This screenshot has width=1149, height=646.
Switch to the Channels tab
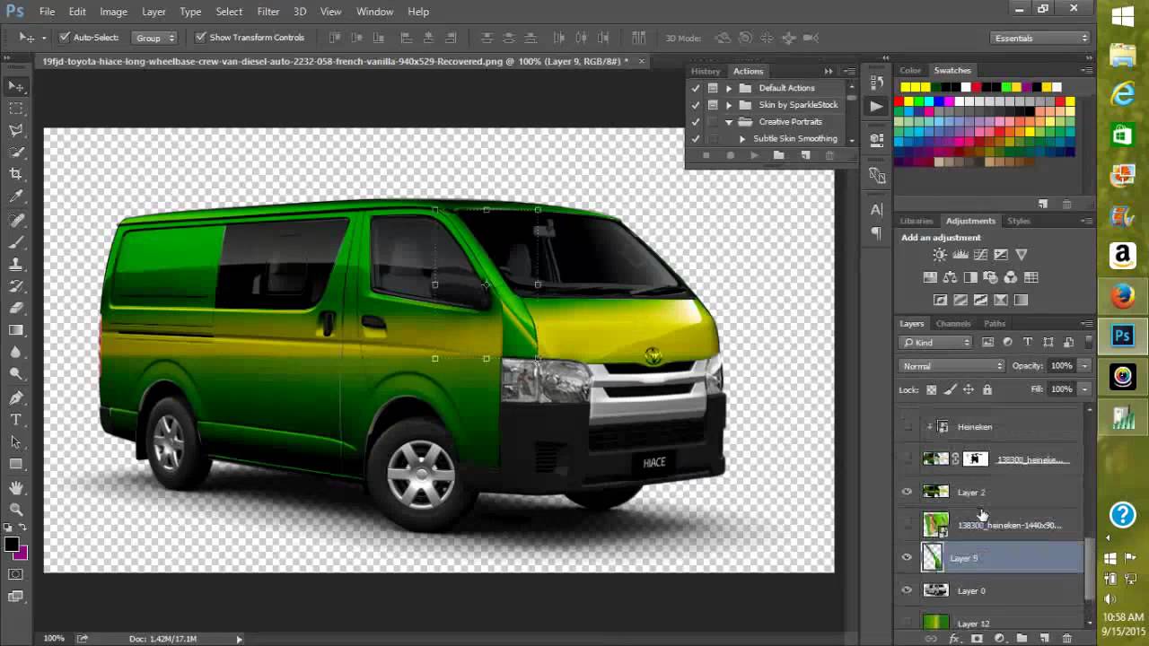(x=952, y=323)
